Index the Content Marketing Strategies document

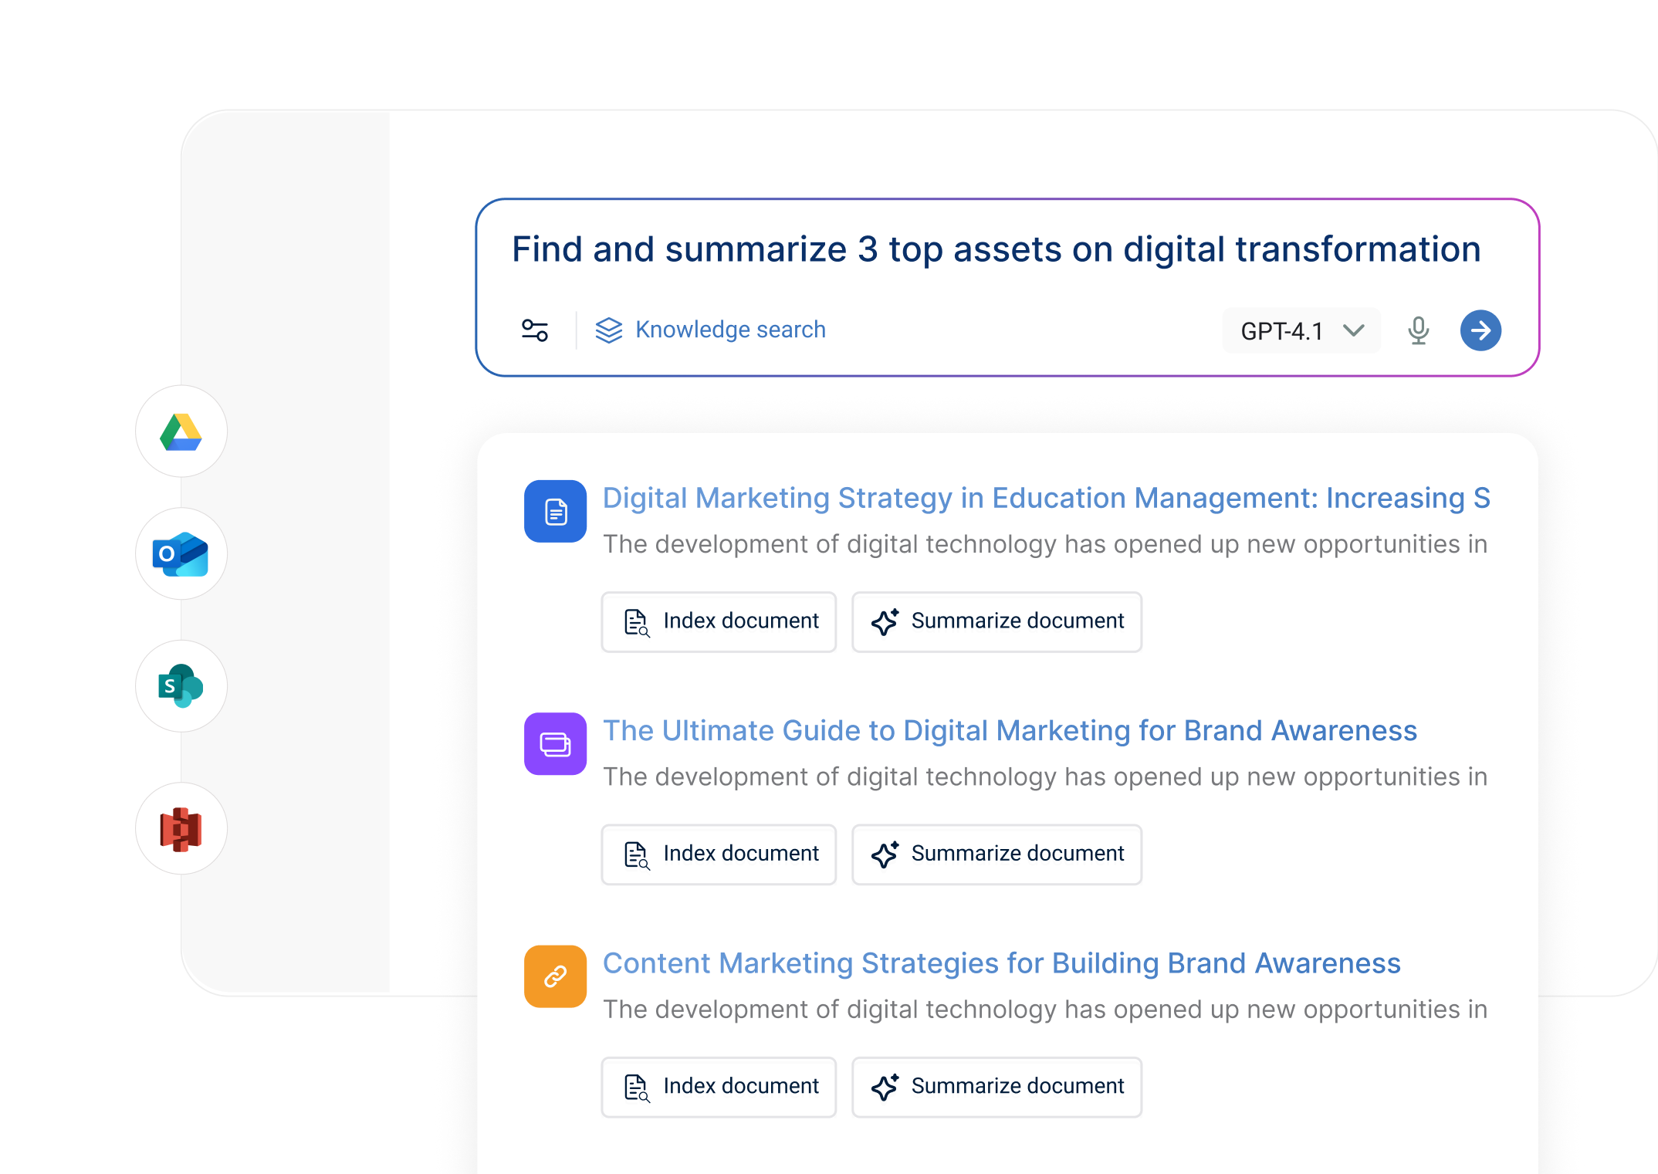(719, 1087)
